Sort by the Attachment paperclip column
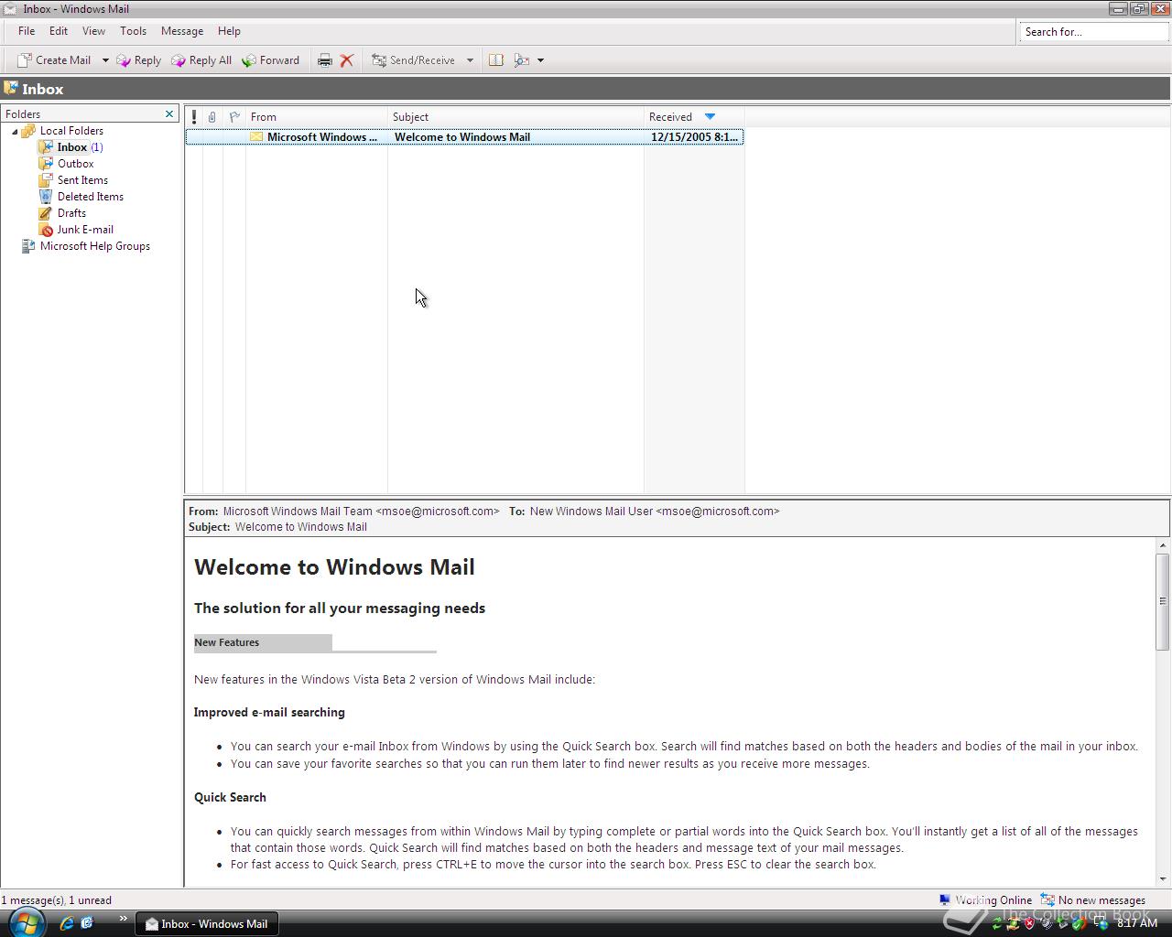The width and height of the screenshot is (1172, 937). (x=212, y=117)
